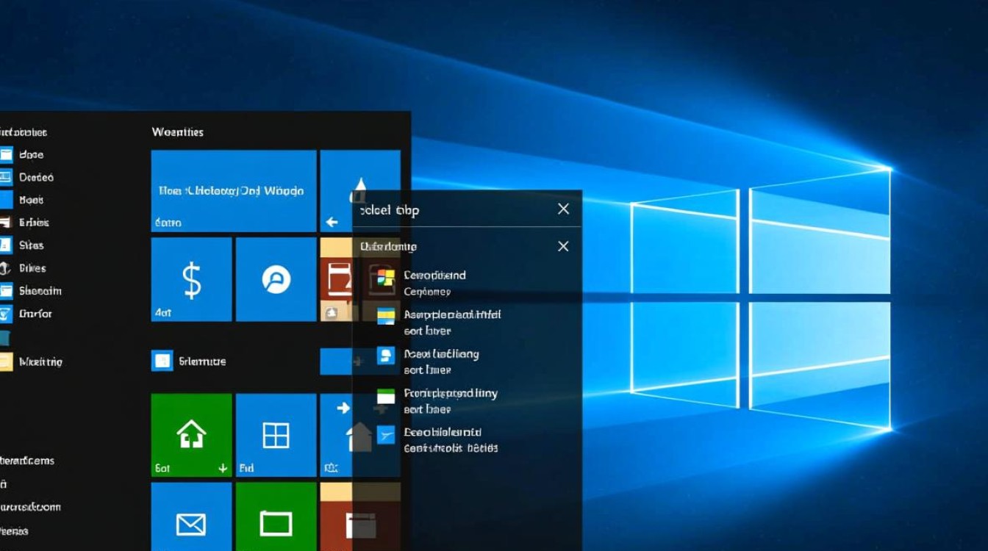Viewport: 988px width, 551px height.
Task: Open the yellow folder app in the sidebar
Action: 9,361
